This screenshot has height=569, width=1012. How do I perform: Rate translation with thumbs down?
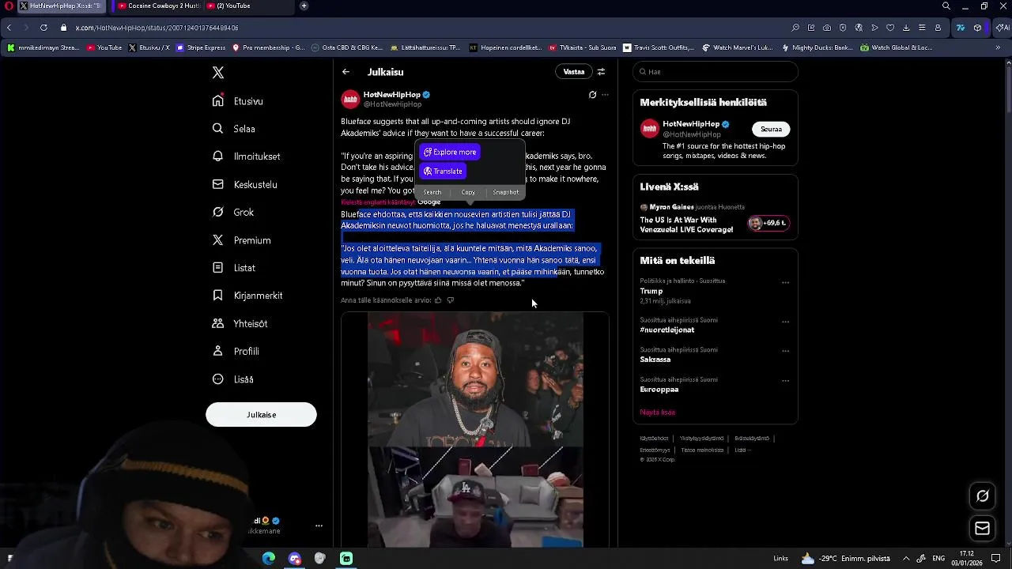(x=451, y=300)
